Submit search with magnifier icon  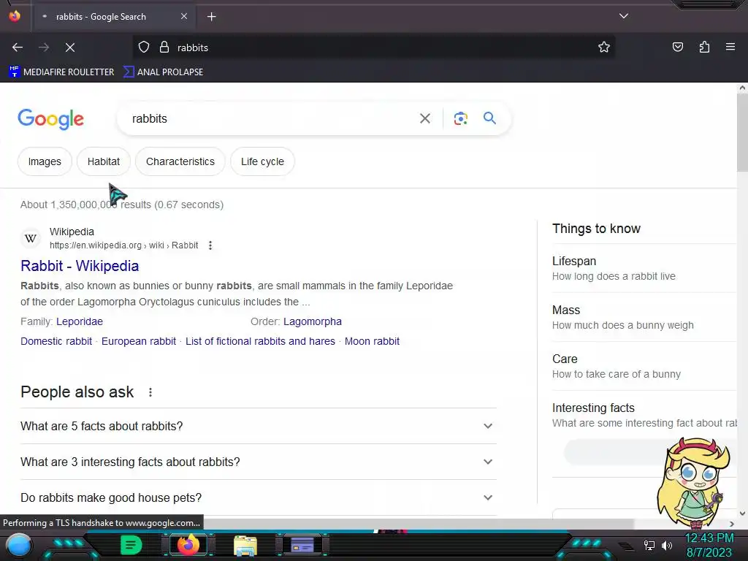[x=489, y=118]
